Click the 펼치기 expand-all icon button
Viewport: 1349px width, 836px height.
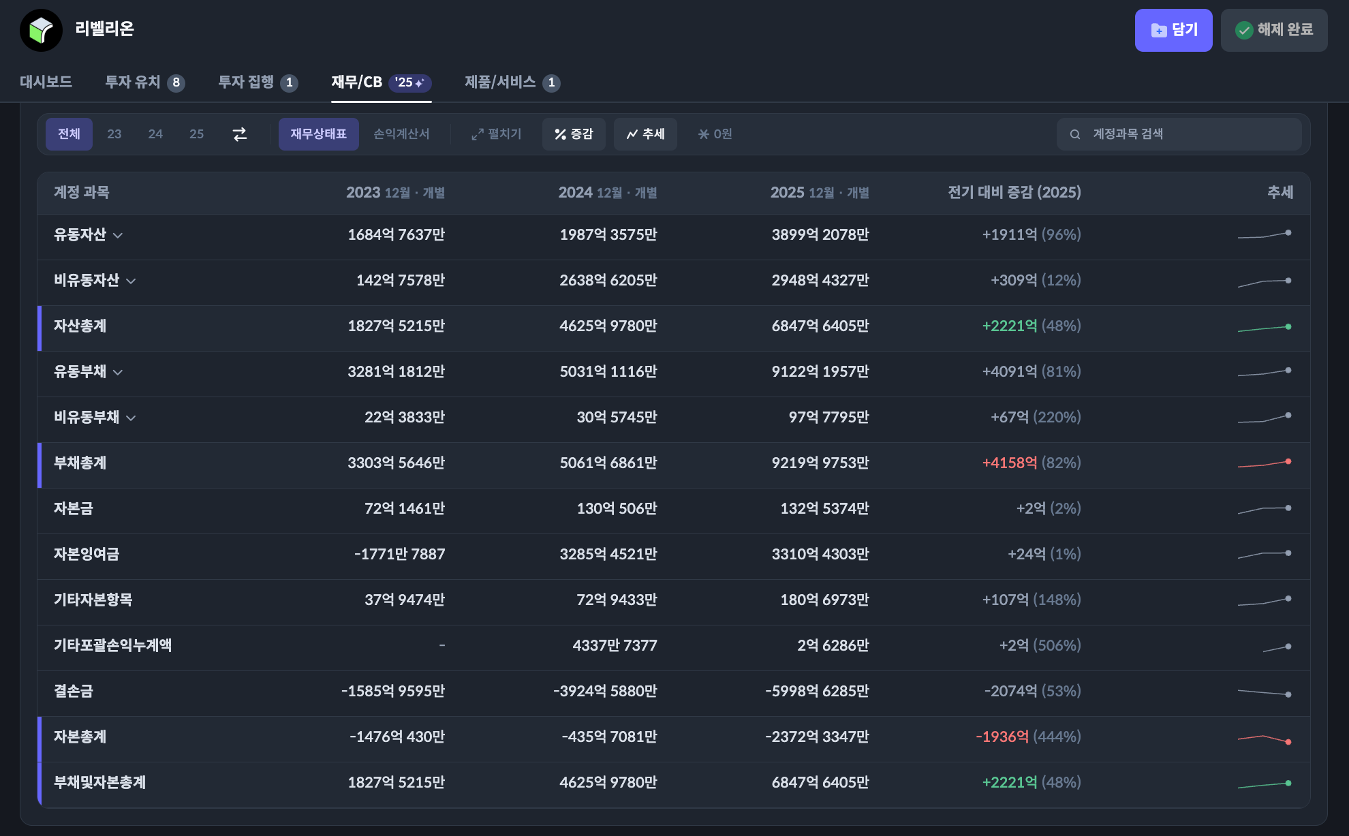click(x=496, y=134)
